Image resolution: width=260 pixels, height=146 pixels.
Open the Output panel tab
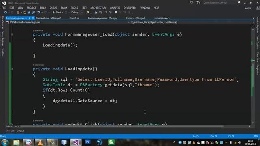click(x=20, y=131)
